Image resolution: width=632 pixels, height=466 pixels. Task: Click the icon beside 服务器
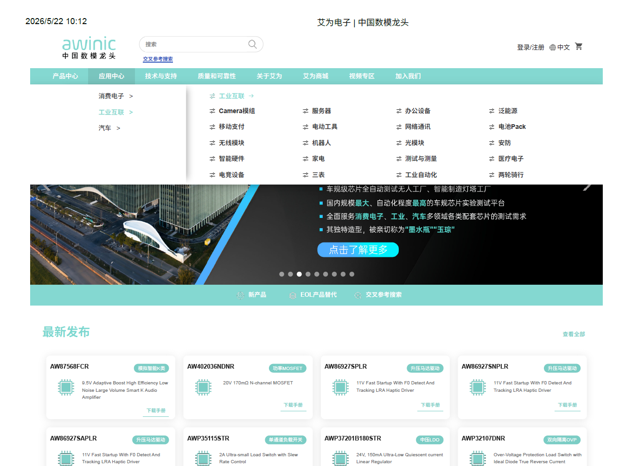(306, 111)
